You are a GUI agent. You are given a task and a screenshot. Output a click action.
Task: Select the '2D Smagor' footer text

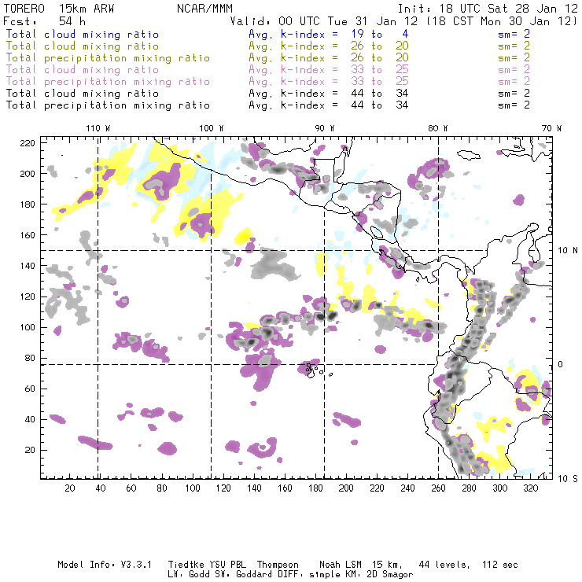point(390,575)
